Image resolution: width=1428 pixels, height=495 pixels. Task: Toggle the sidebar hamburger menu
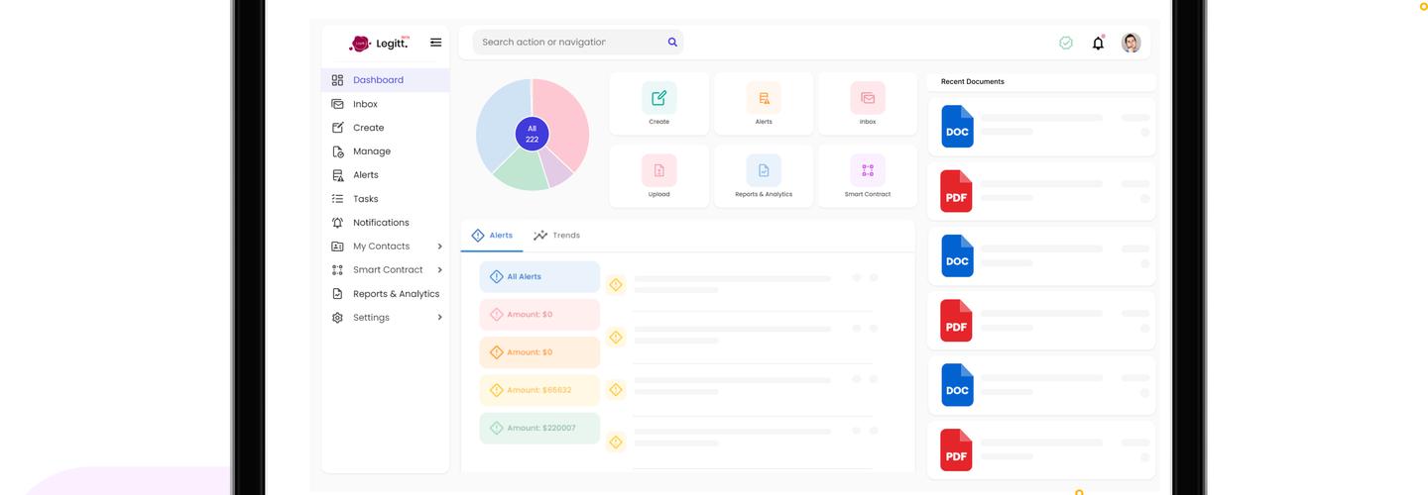click(x=435, y=43)
